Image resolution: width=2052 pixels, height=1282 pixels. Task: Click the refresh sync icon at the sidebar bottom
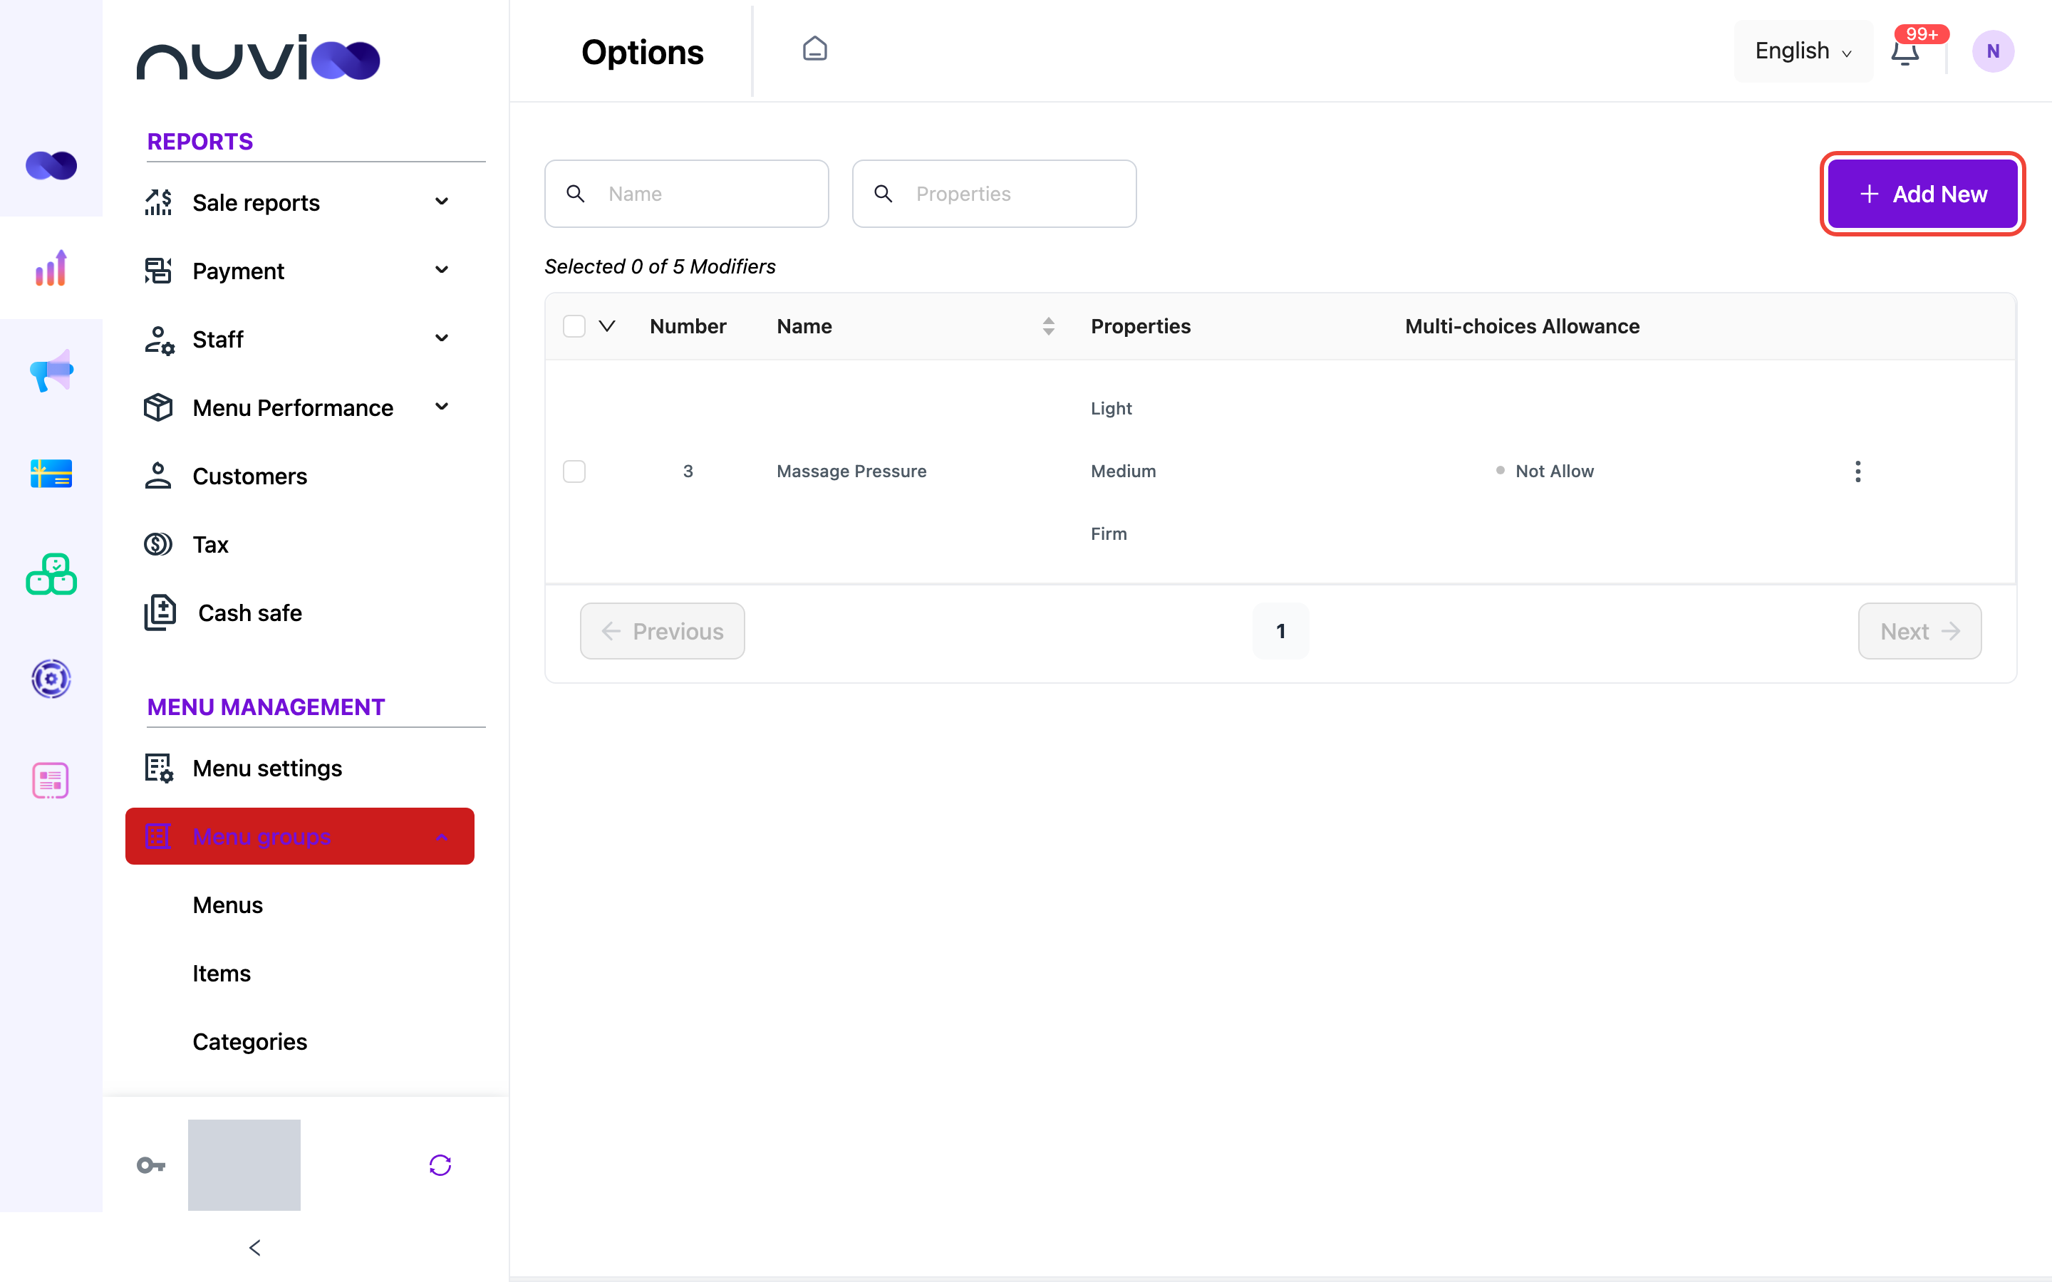[440, 1165]
